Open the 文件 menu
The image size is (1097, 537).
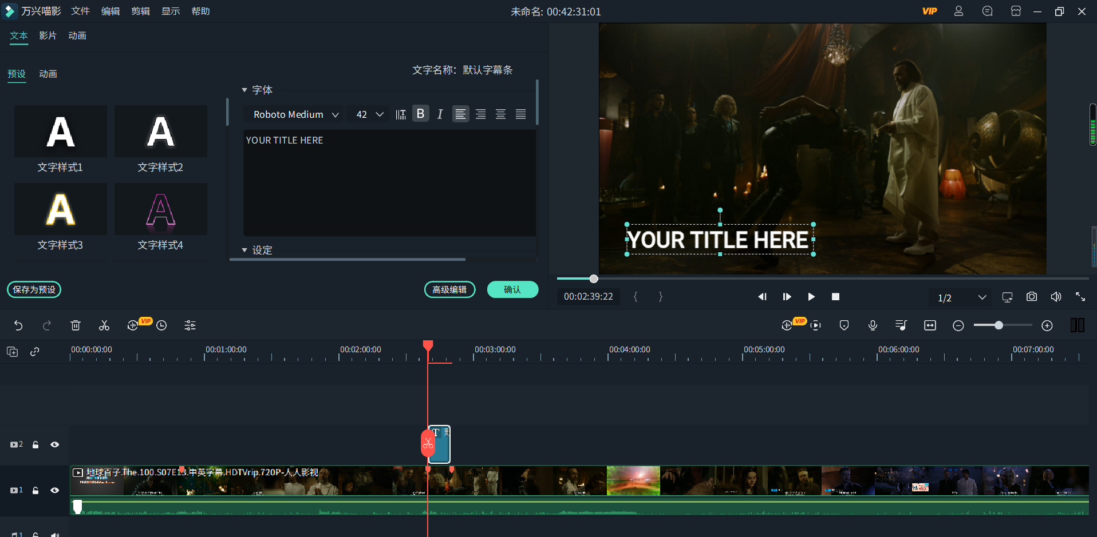click(80, 11)
